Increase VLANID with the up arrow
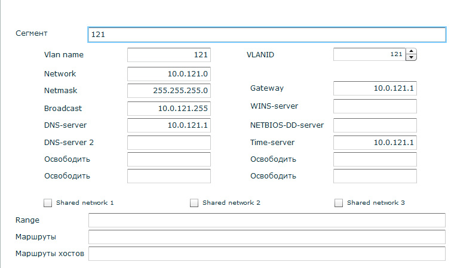Viewport: 451px width, 268px height. [410, 52]
